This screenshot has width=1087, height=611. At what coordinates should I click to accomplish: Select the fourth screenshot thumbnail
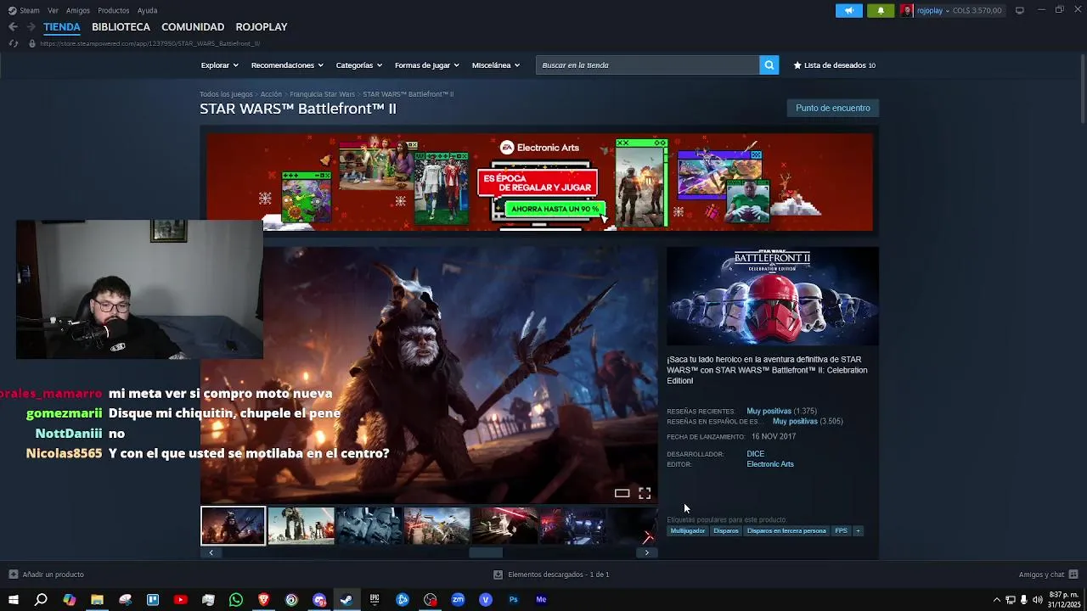coord(437,526)
